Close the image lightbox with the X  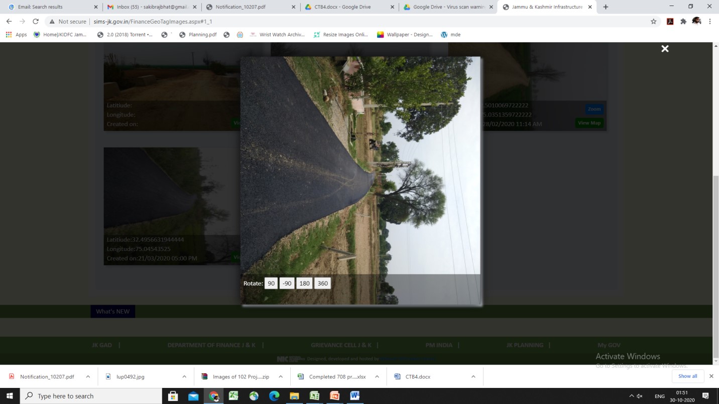665,49
